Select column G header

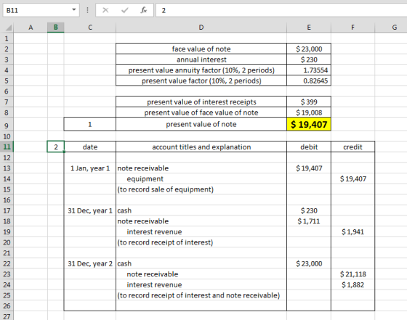tap(394, 27)
